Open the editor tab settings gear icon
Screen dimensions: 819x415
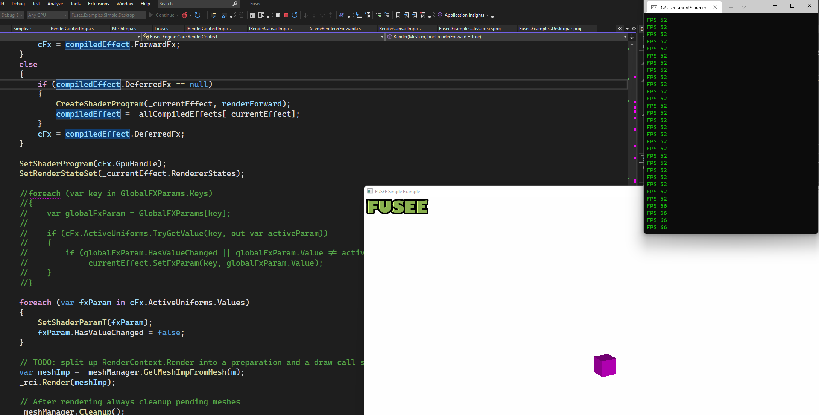tap(634, 29)
